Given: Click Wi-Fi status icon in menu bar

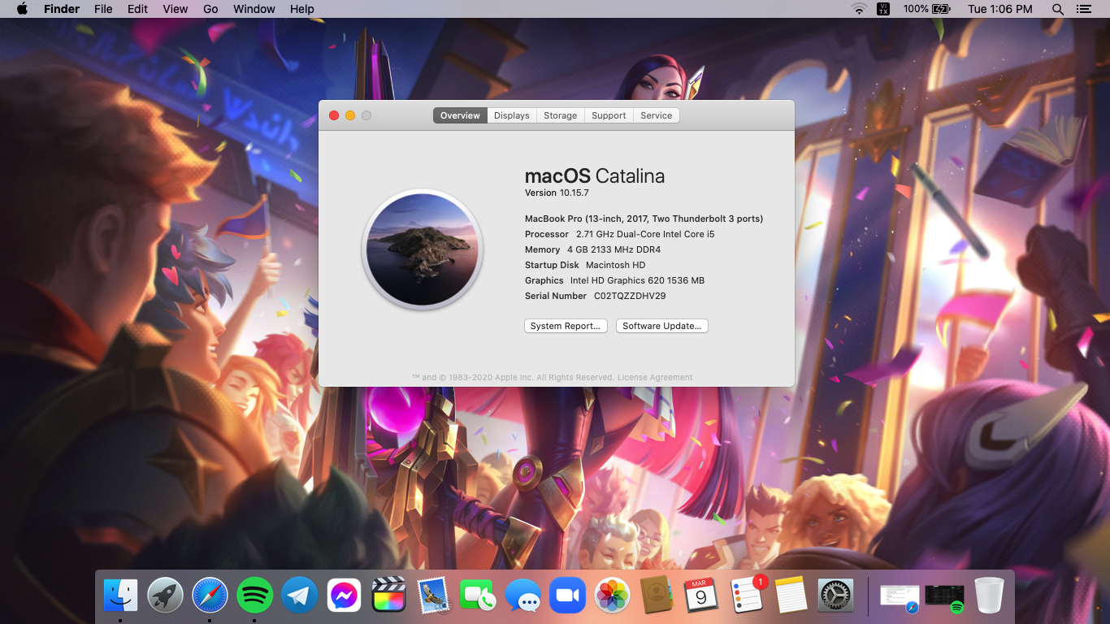Looking at the screenshot, I should click(859, 9).
